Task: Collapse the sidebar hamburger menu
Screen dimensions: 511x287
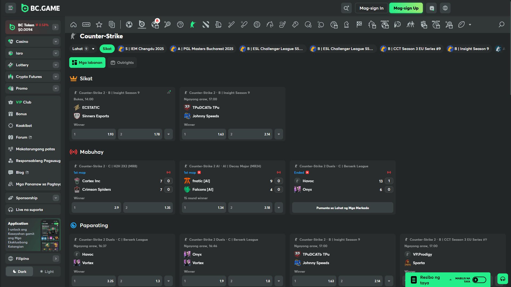Action: tap(11, 8)
